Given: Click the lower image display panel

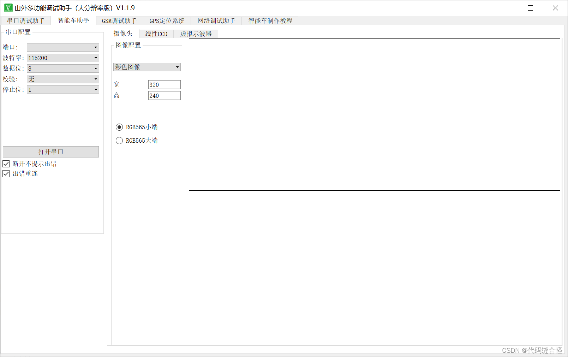Looking at the screenshot, I should [375, 269].
